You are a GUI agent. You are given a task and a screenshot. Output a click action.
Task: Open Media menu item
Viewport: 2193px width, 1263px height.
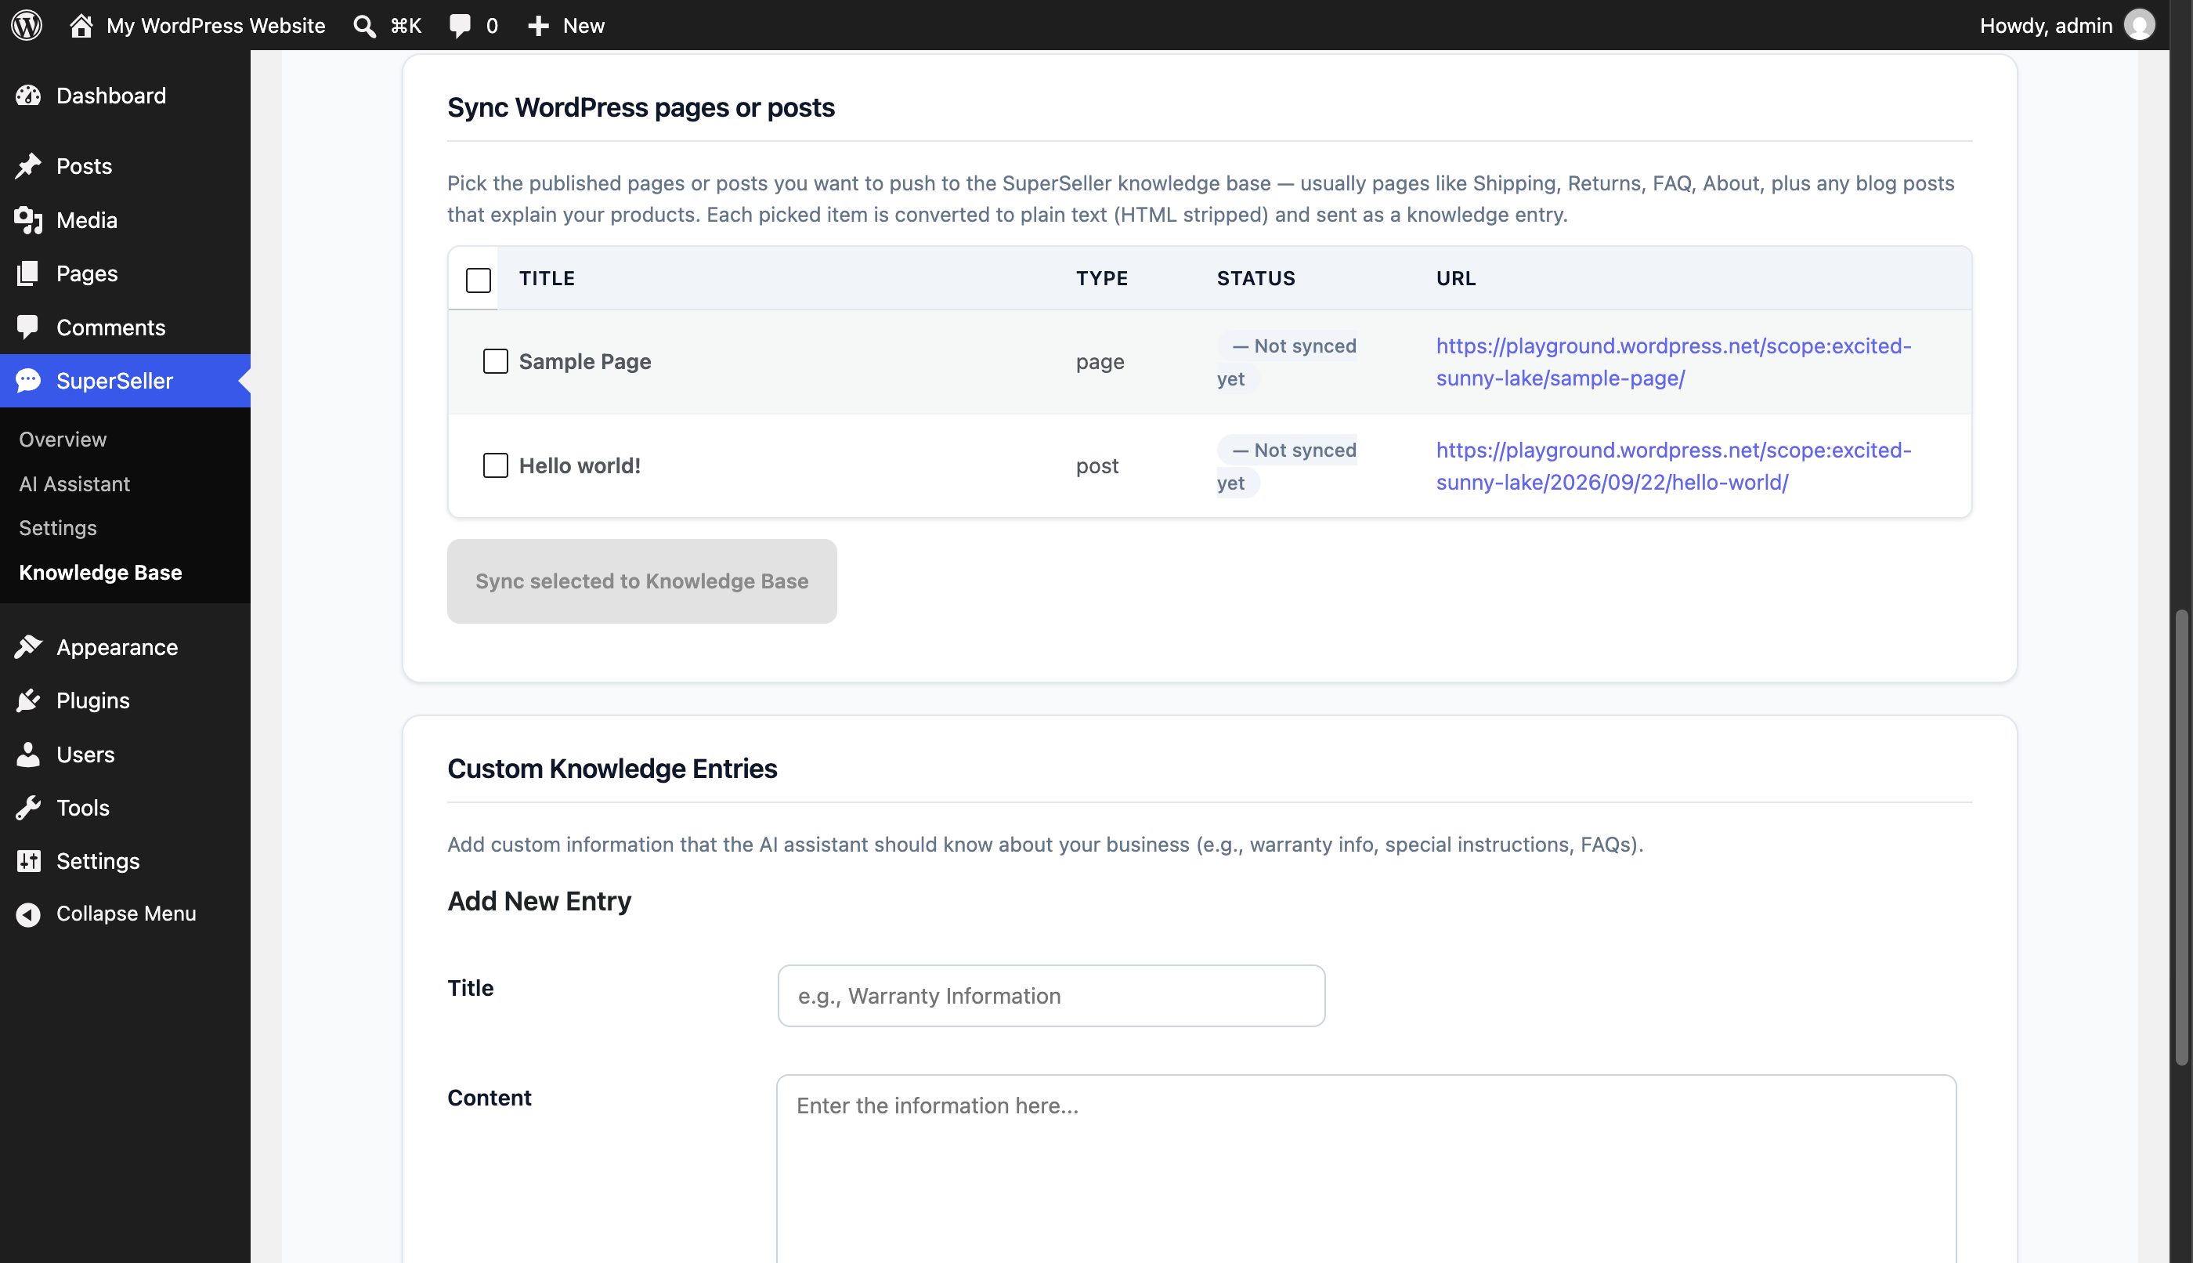[125, 220]
